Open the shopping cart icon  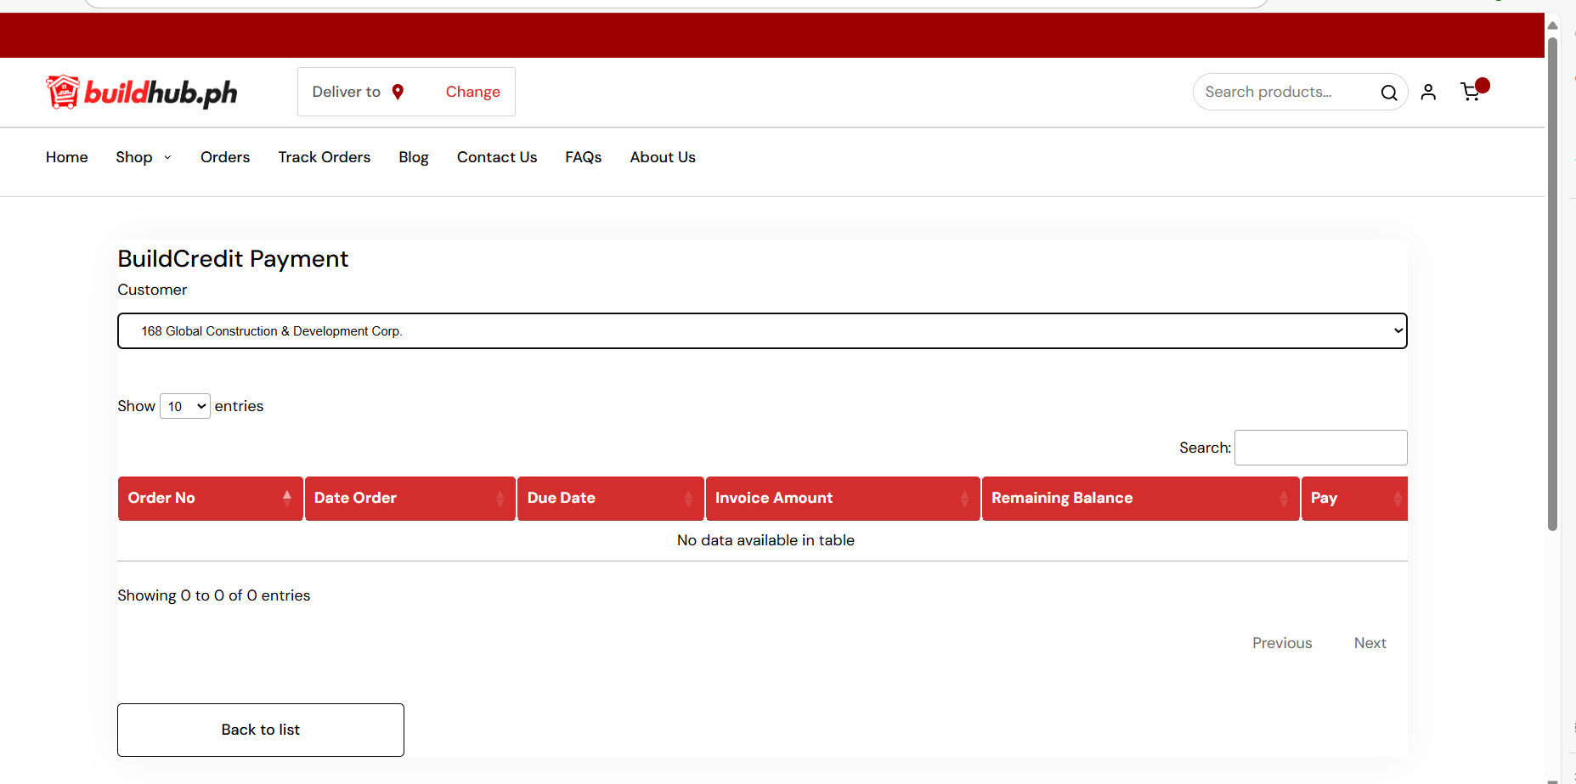click(x=1471, y=92)
